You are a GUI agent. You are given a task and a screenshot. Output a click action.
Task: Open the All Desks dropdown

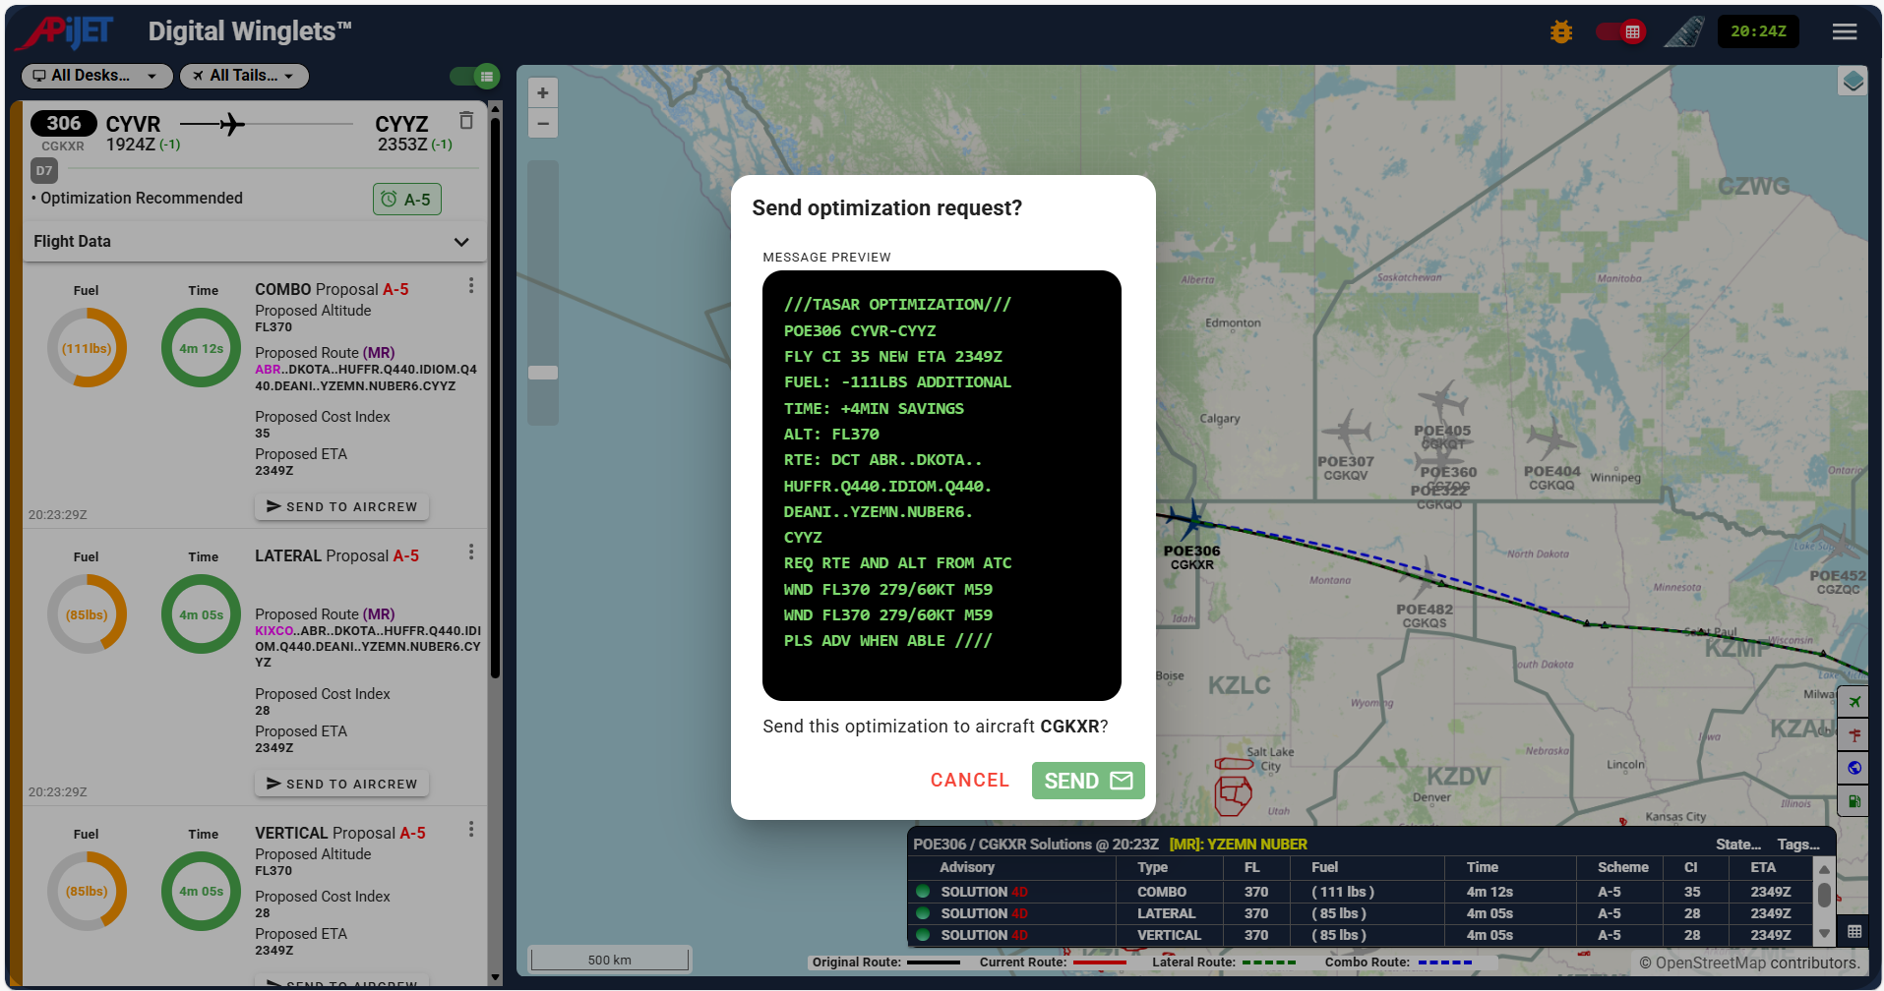(96, 76)
